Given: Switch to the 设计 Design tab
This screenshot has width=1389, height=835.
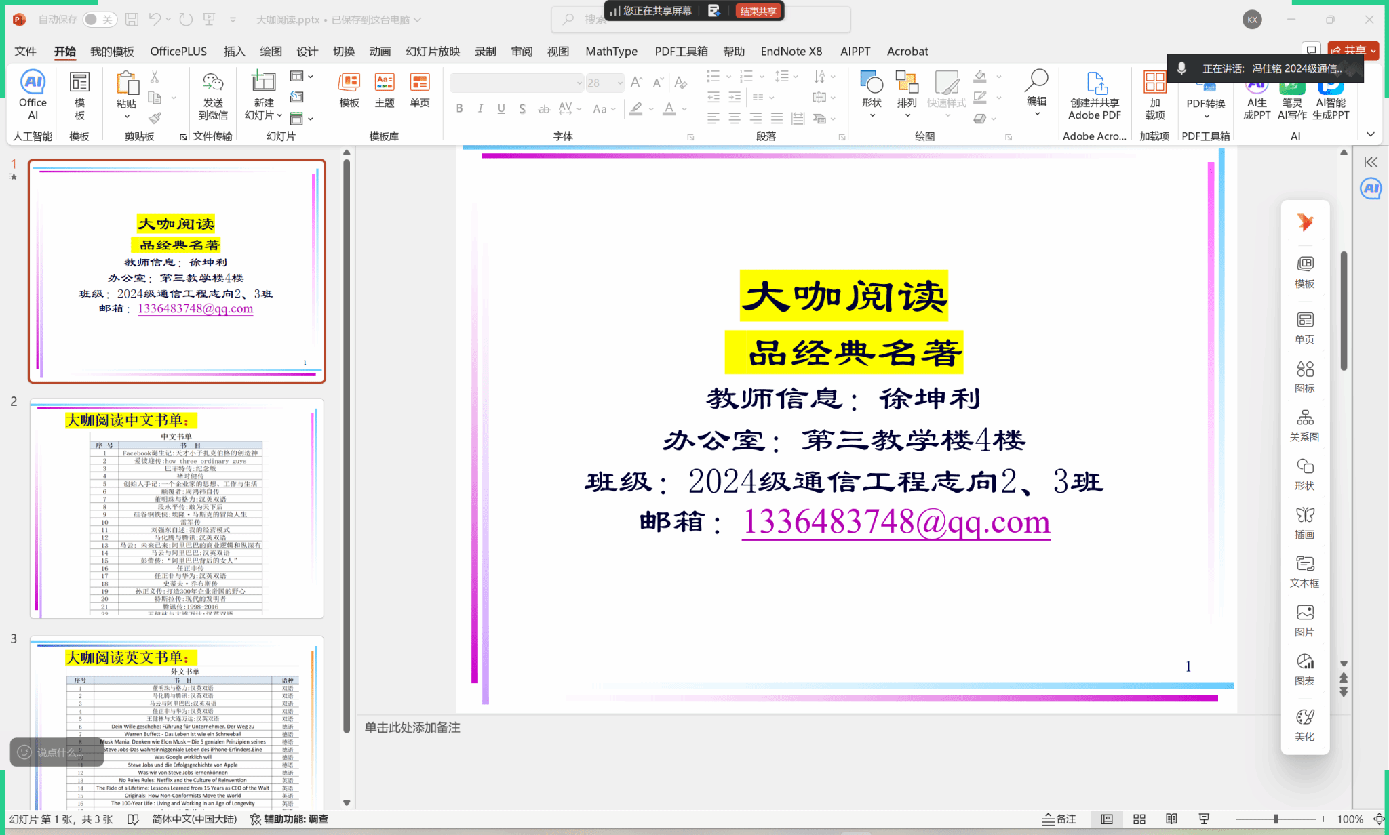Looking at the screenshot, I should tap(307, 52).
